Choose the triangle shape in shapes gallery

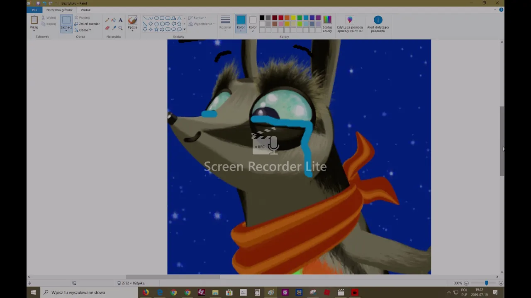coord(179,18)
